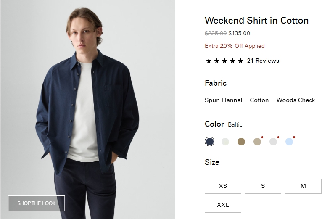Choose the light blue color swatch

[x=289, y=142]
